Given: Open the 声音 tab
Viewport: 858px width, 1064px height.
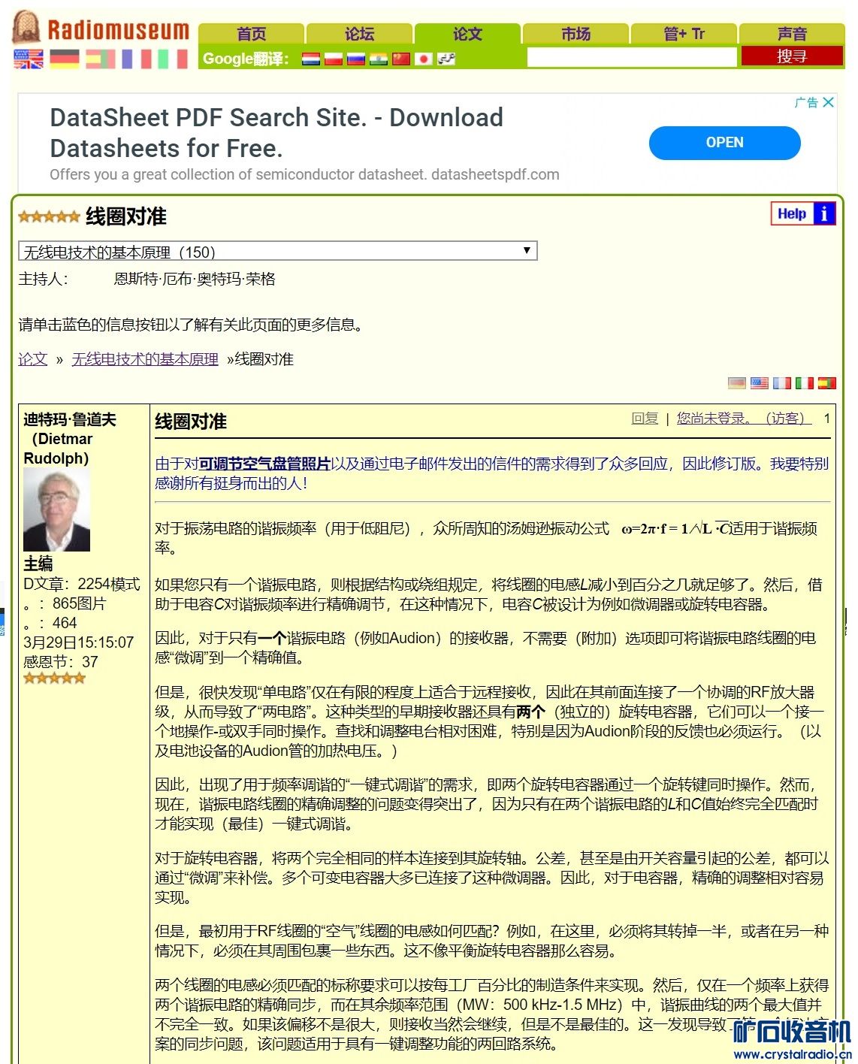Looking at the screenshot, I should (792, 34).
